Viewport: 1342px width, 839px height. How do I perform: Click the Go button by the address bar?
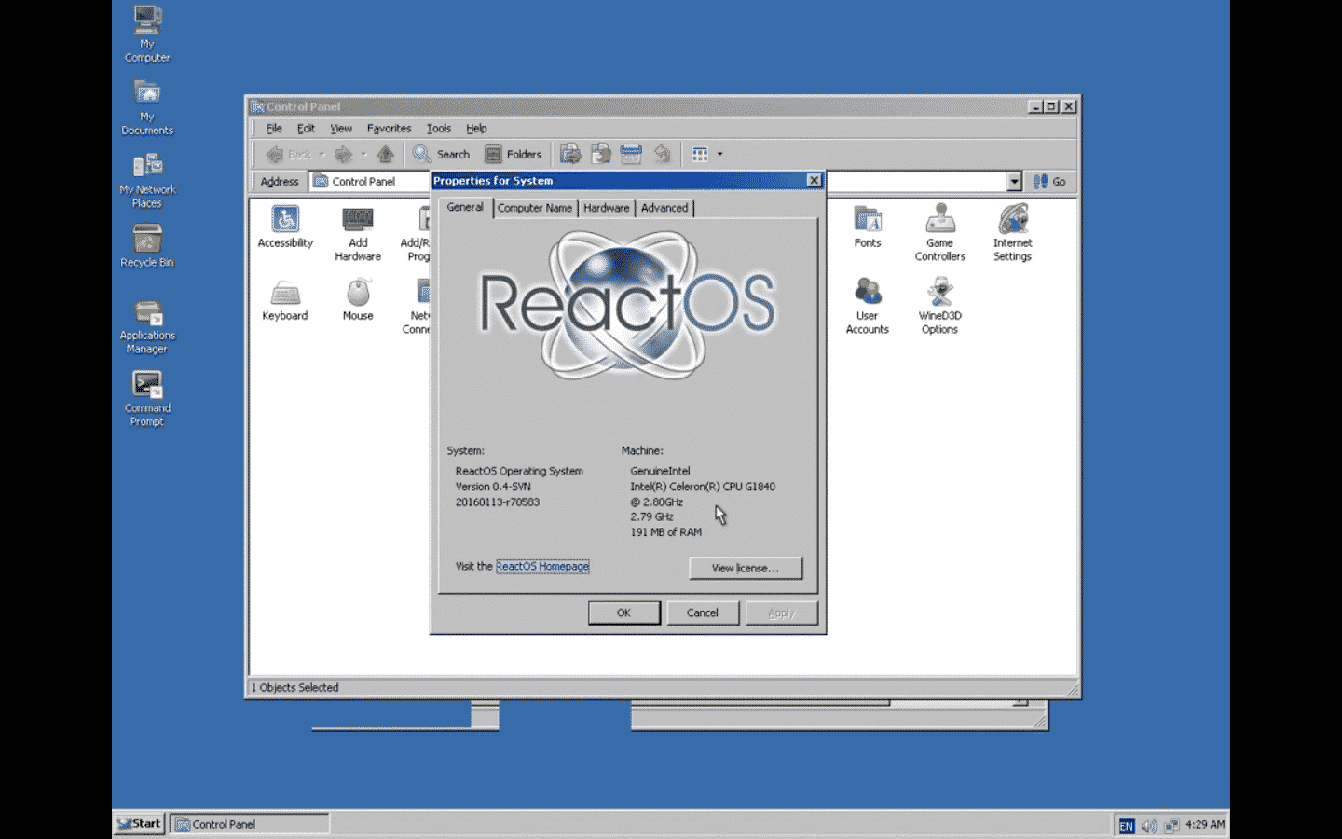pyautogui.click(x=1050, y=182)
